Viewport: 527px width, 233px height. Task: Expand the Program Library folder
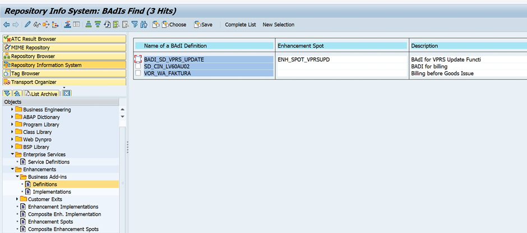click(12, 124)
